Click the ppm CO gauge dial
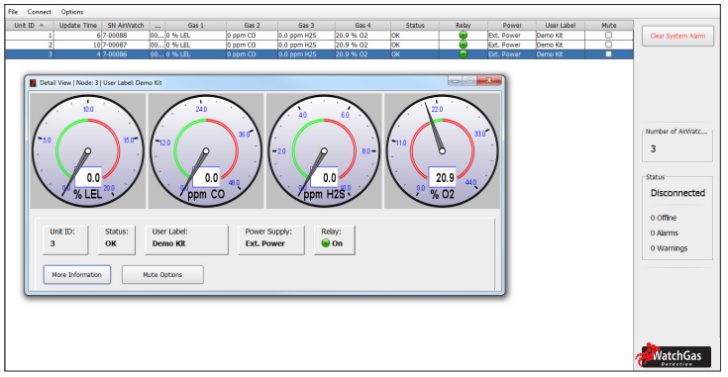Viewport: 728px width, 377px height. [x=206, y=151]
